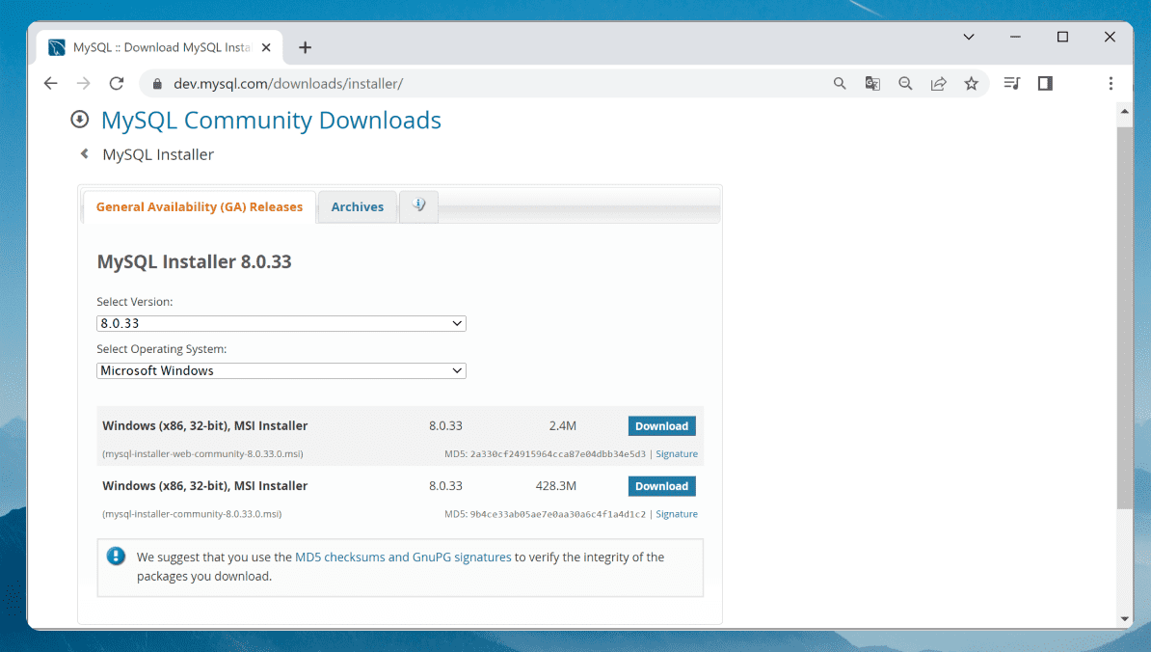Click the download arrow icon beside MySQL Community Downloads
Viewport: 1151px width, 652px height.
(79, 119)
